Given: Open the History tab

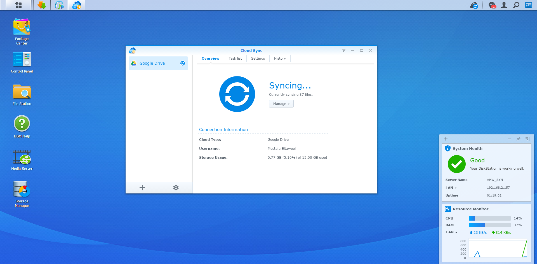Looking at the screenshot, I should point(280,59).
